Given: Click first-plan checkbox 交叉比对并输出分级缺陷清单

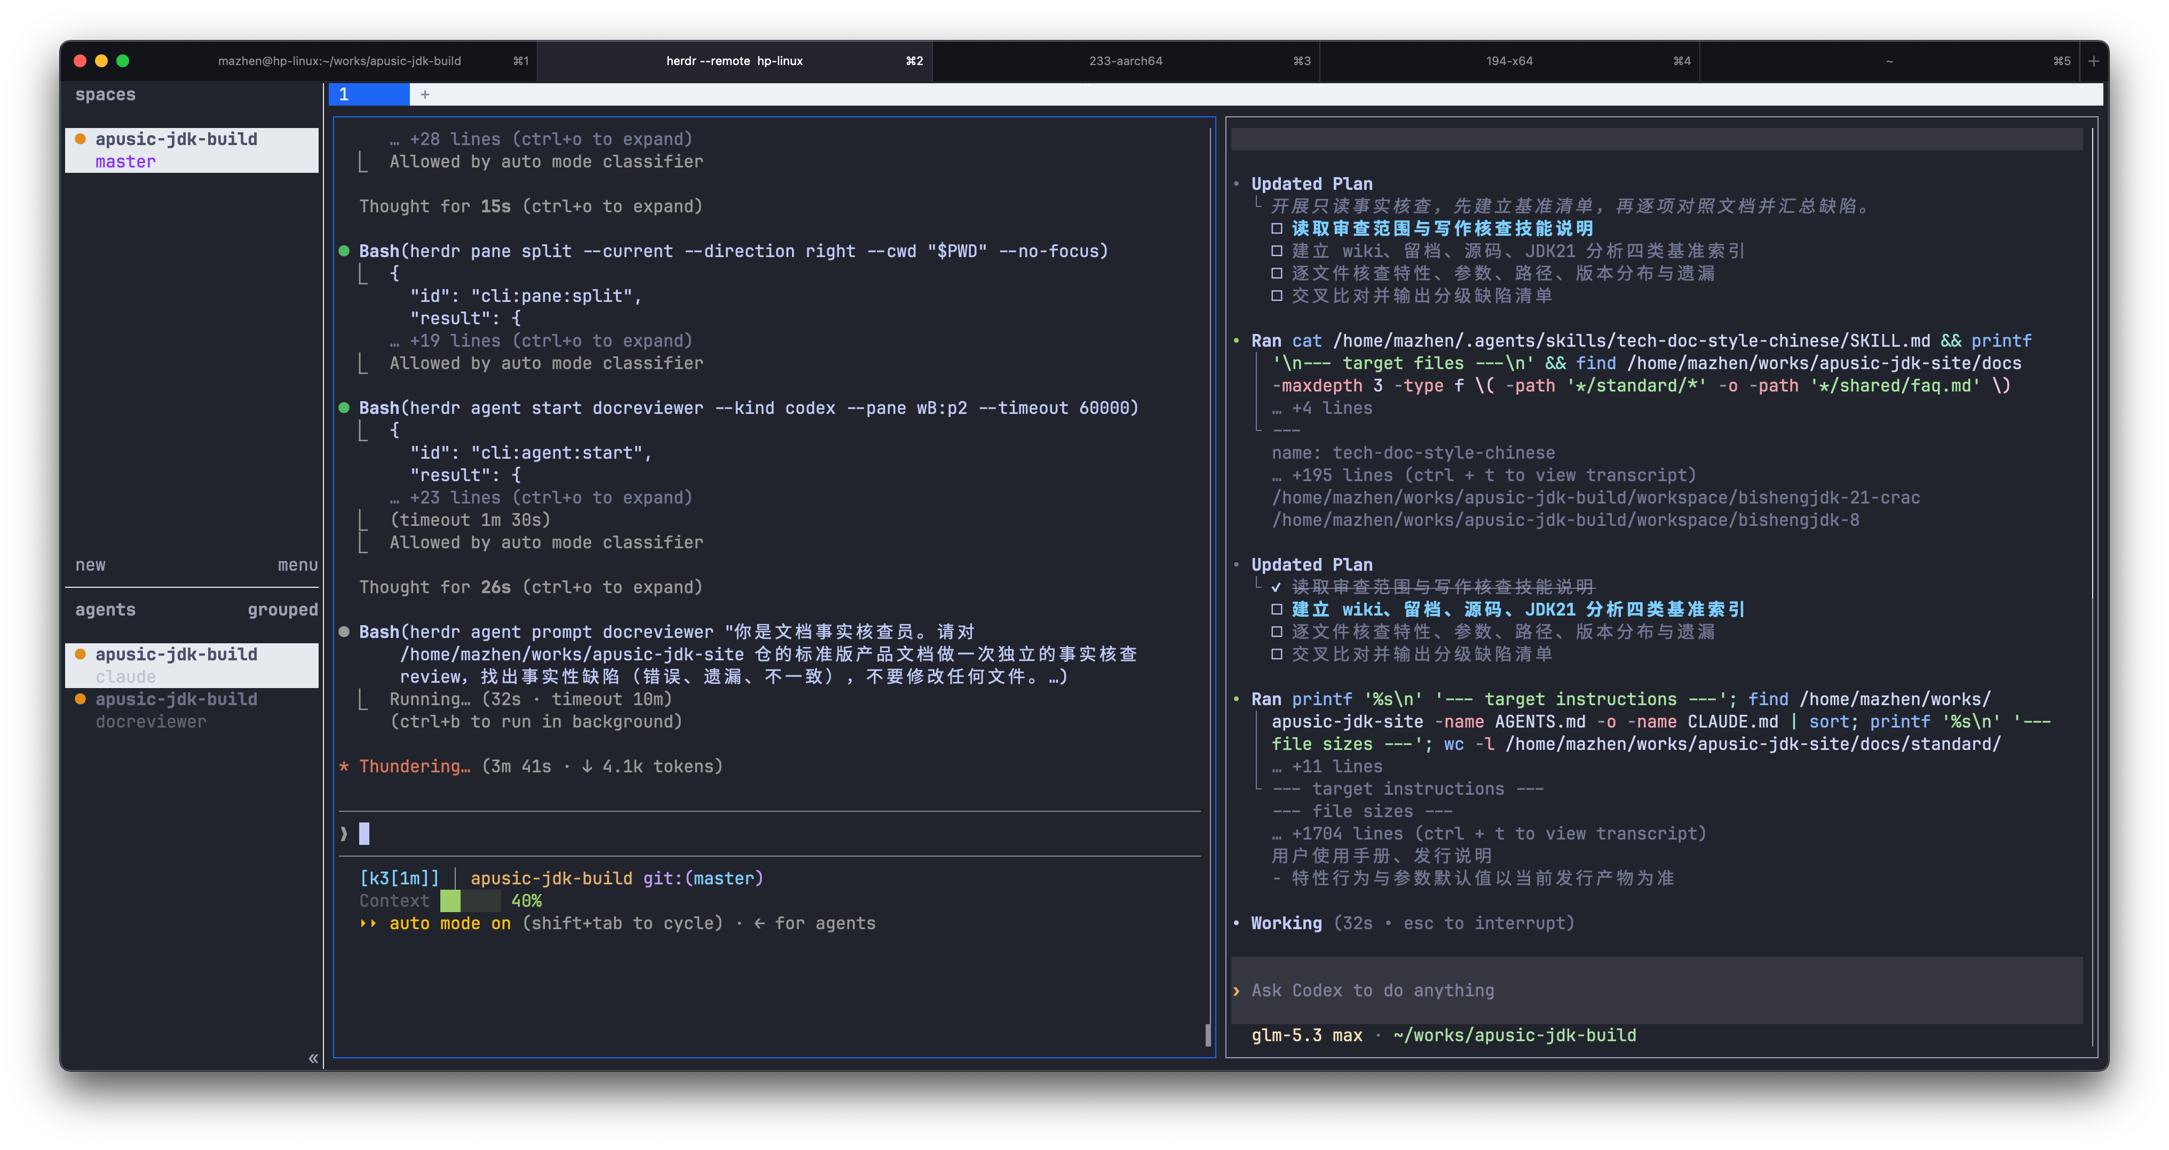Looking at the screenshot, I should [1277, 296].
